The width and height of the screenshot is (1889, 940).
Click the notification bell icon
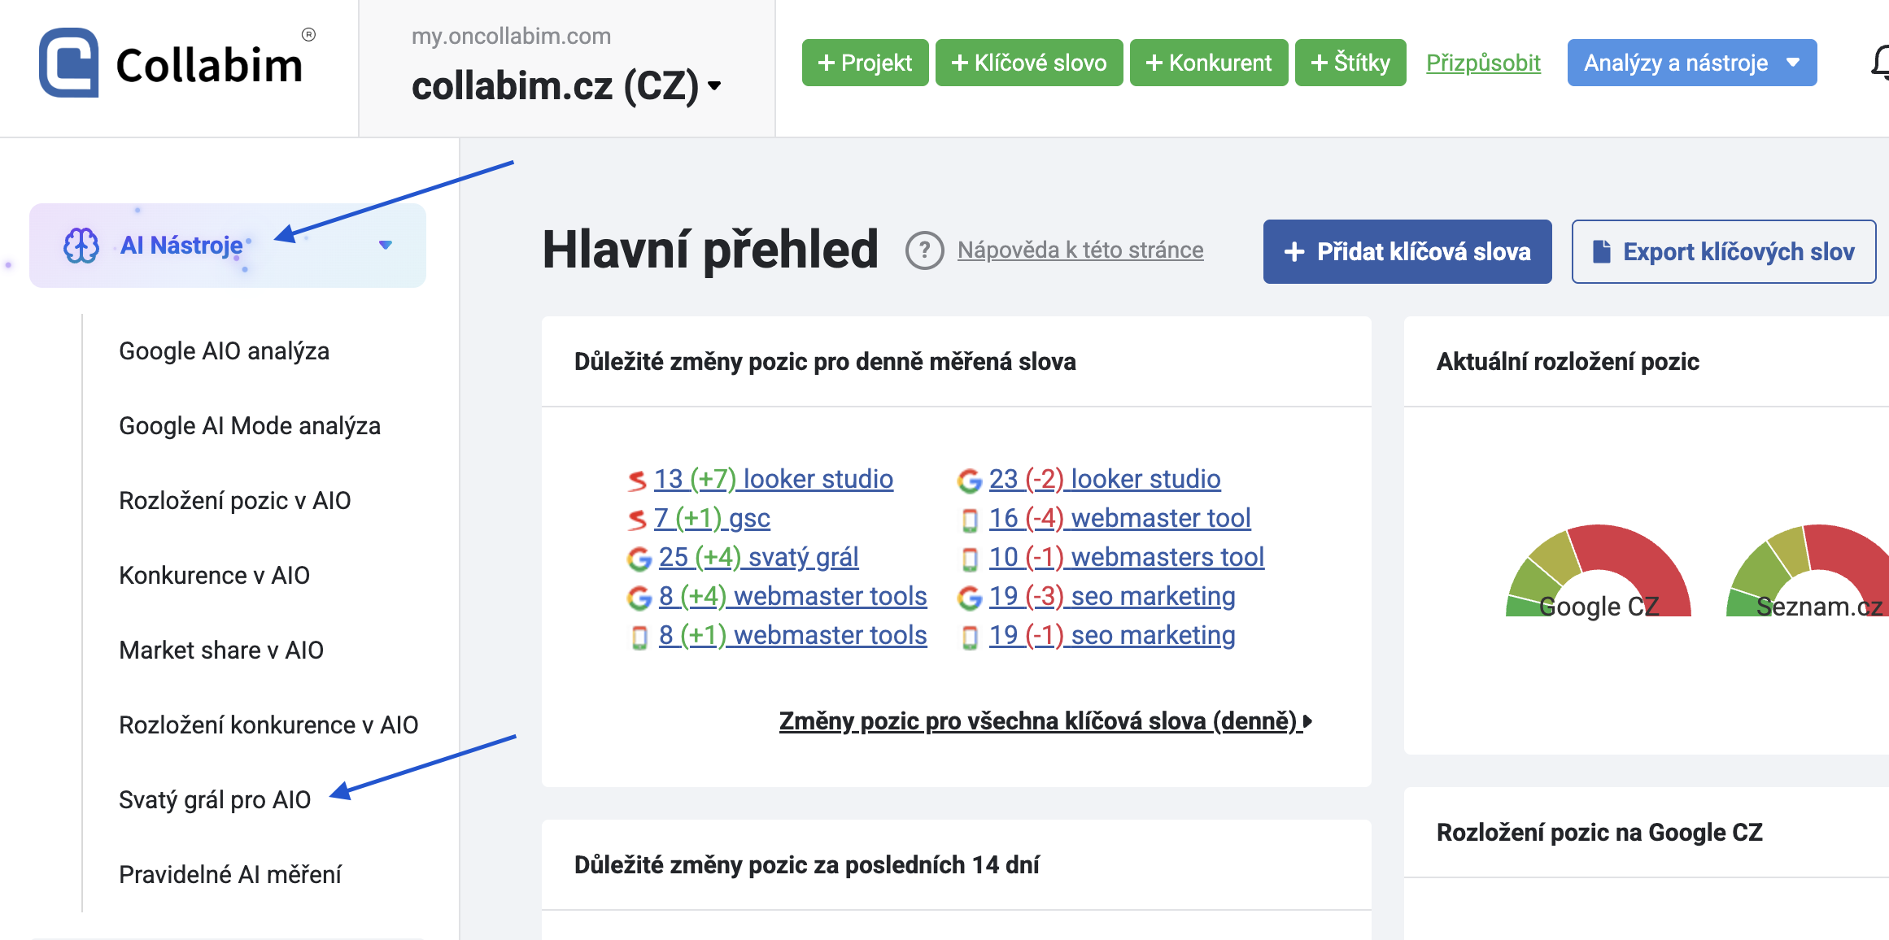coord(1880,63)
